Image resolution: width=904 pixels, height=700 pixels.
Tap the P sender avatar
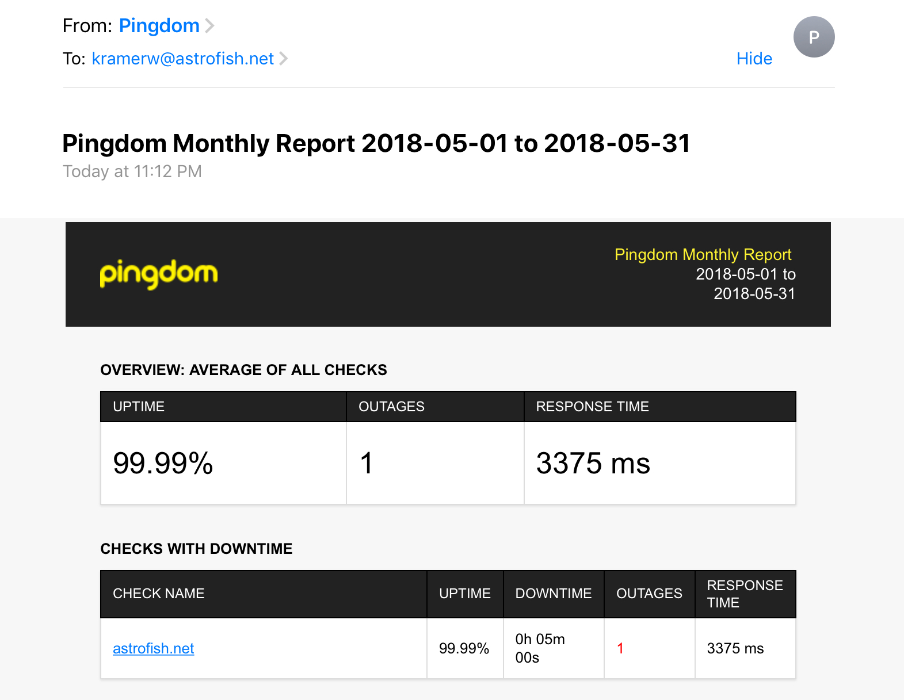(x=814, y=37)
